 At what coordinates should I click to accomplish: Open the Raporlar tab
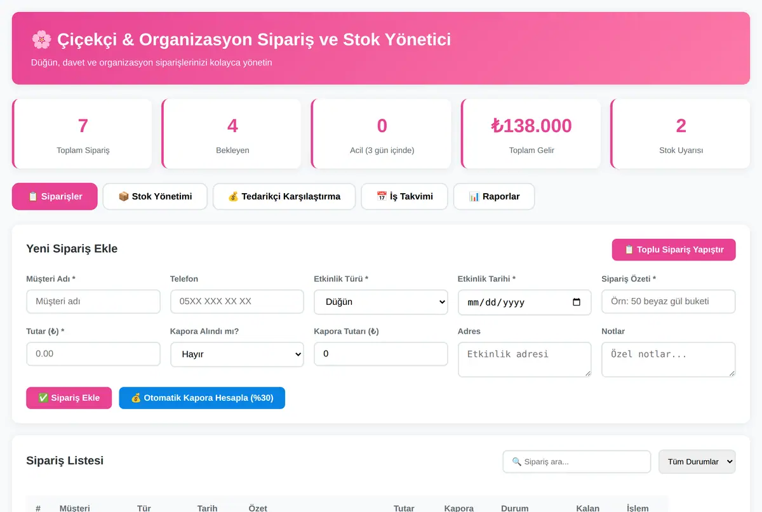(x=494, y=196)
